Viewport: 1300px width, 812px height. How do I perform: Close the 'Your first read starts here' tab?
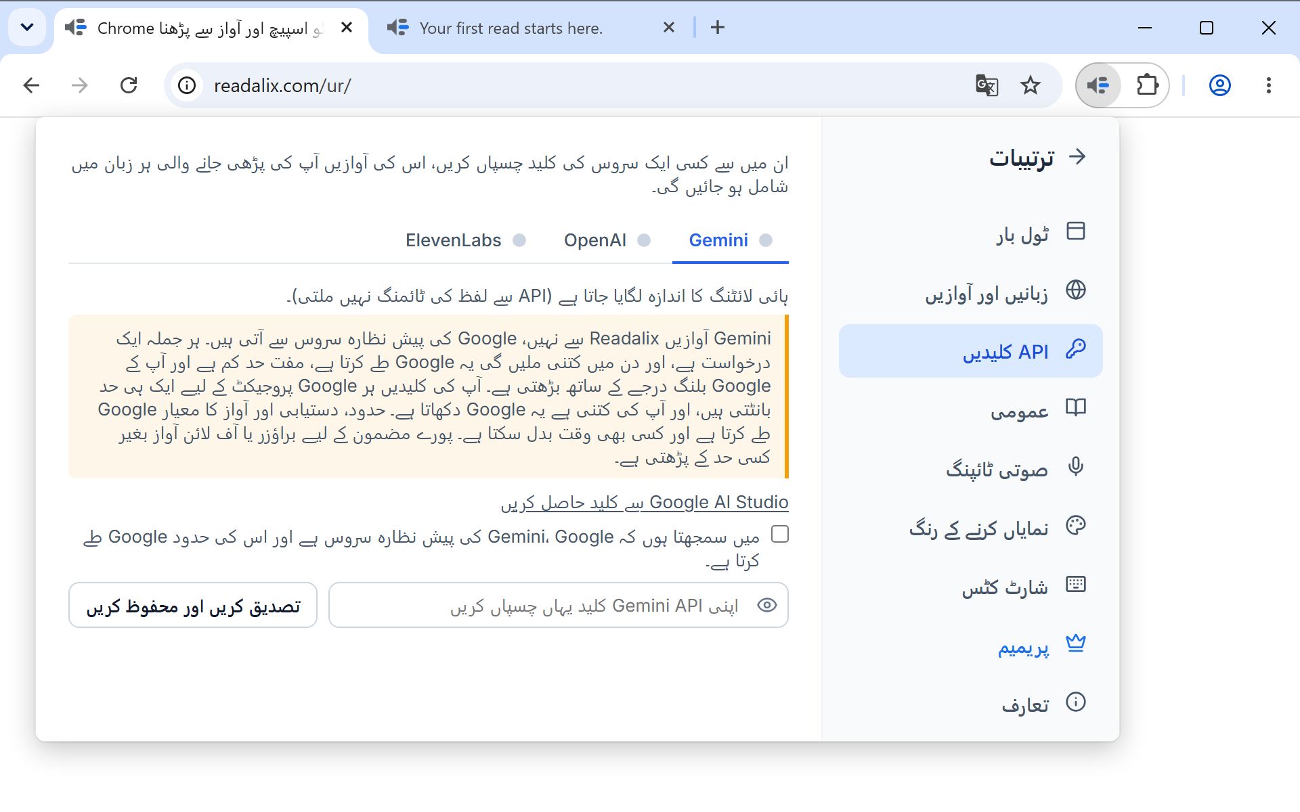[669, 27]
